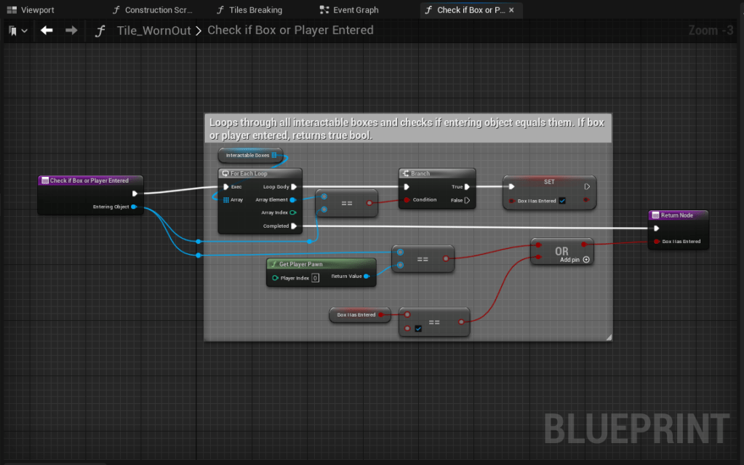Toggle the checkbox on bottom equals node

[x=418, y=329]
